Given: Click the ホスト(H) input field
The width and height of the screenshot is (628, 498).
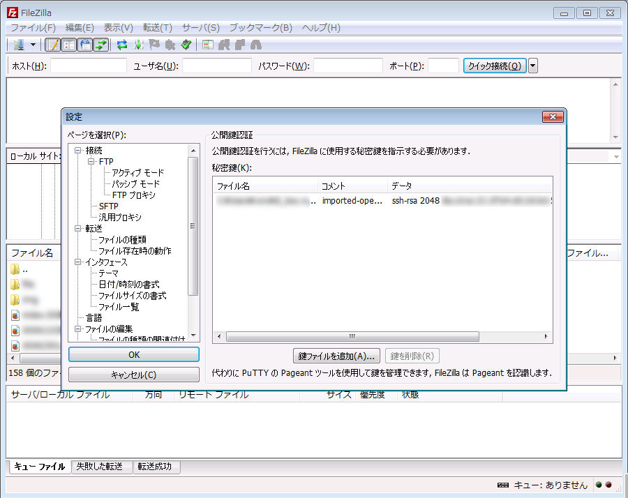Looking at the screenshot, I should 89,66.
